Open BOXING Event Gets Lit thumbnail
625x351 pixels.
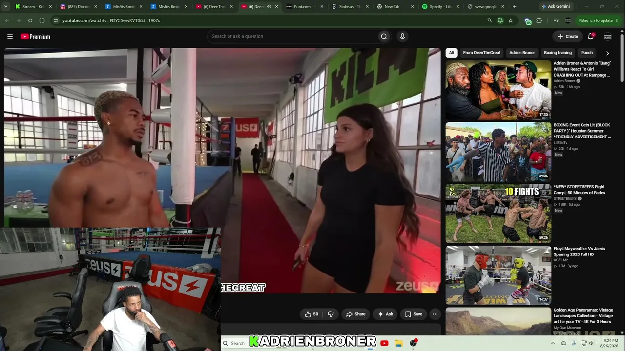[498, 152]
